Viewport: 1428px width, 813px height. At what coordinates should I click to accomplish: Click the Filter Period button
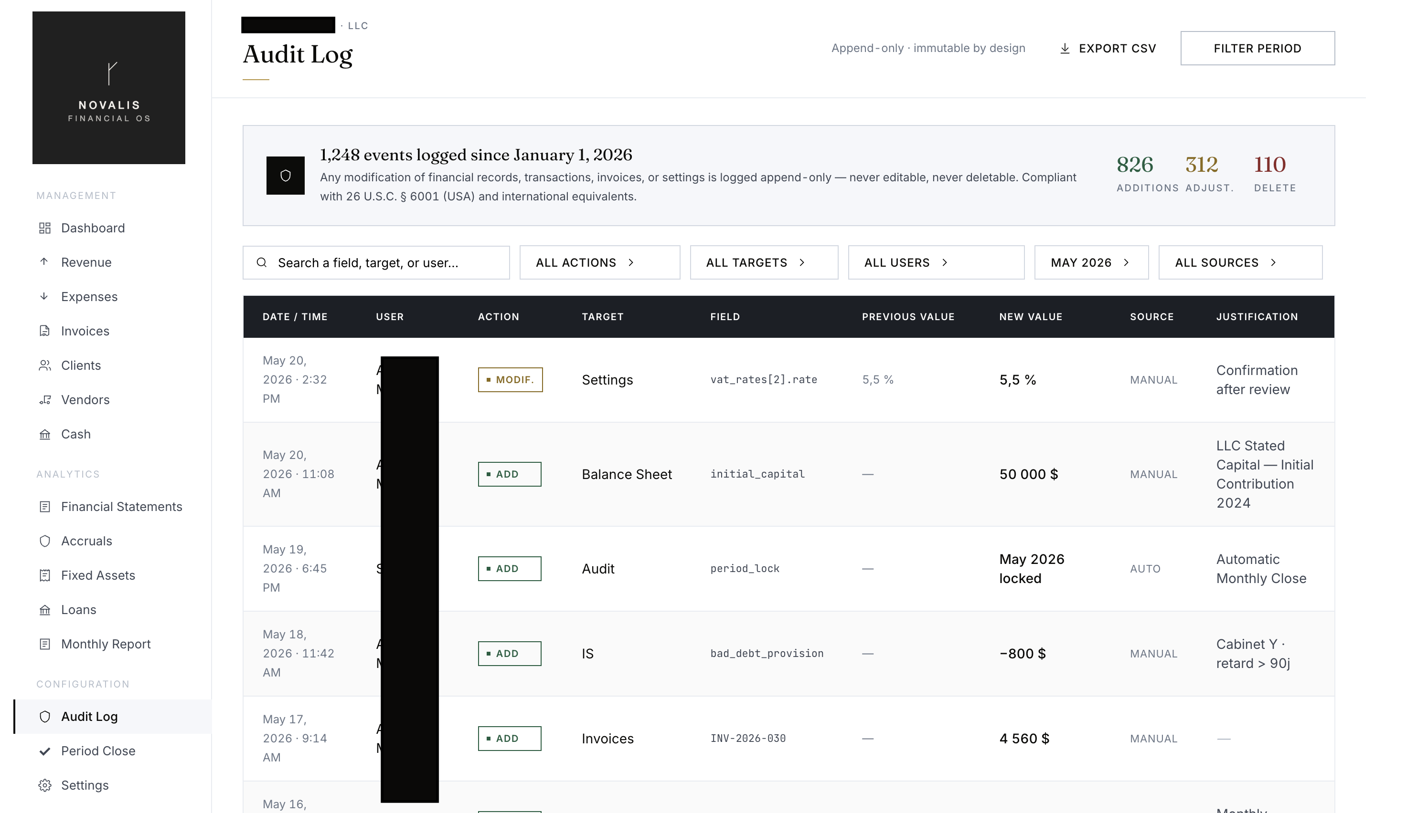coord(1257,49)
